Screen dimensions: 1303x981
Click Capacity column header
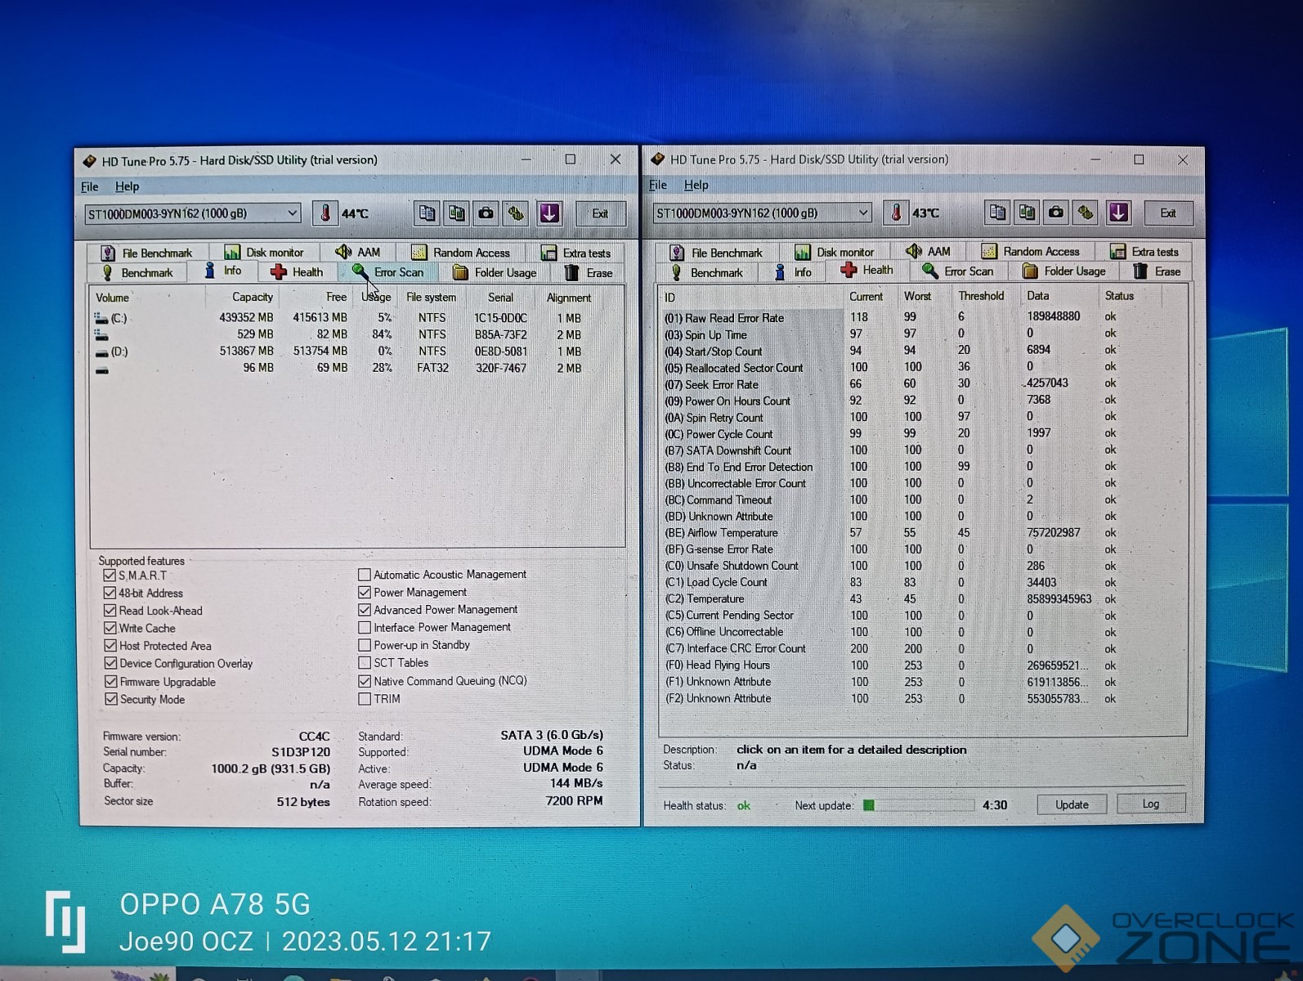pyautogui.click(x=252, y=298)
